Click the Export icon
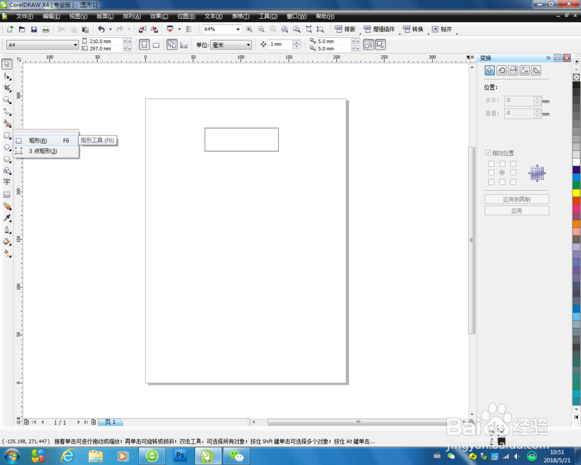 154,29
